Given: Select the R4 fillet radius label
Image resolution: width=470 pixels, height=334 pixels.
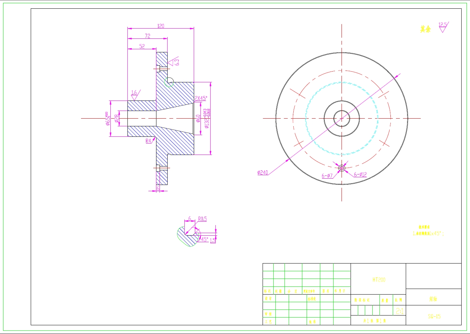Looking at the screenshot, I should click(x=148, y=141).
